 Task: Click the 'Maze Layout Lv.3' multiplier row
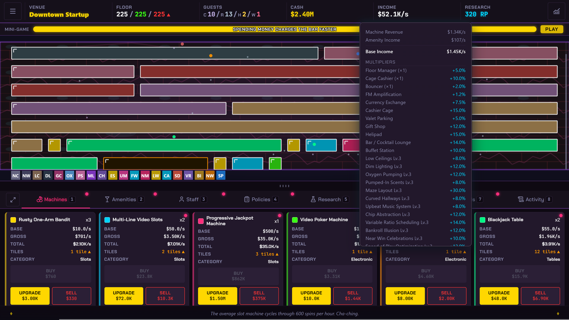pyautogui.click(x=415, y=191)
